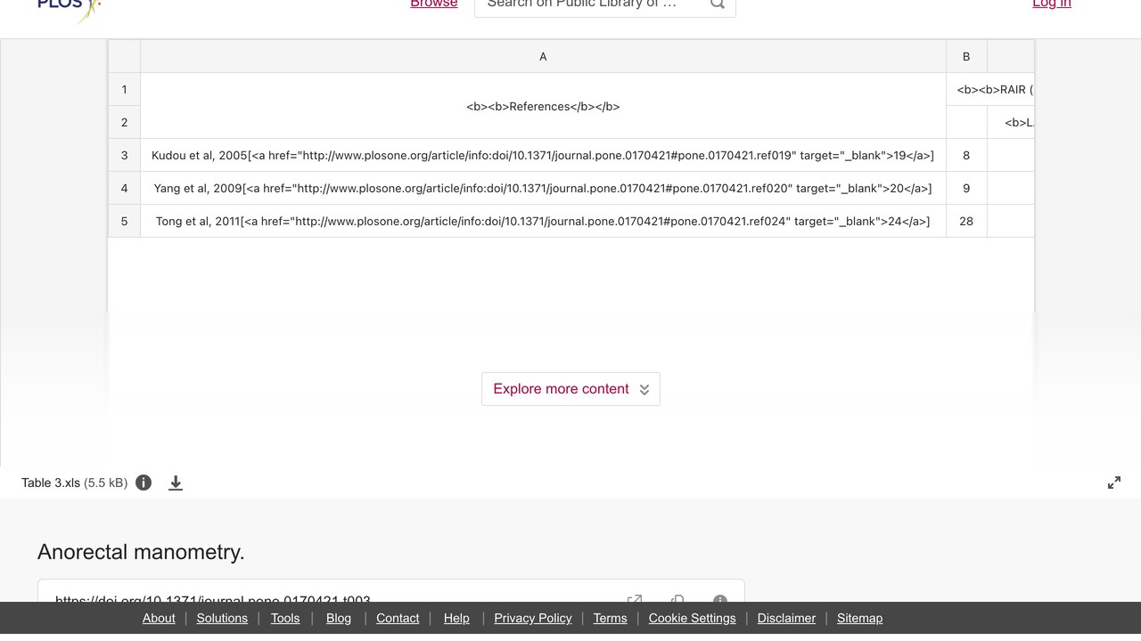Open the Disclaimer footer link

[786, 618]
